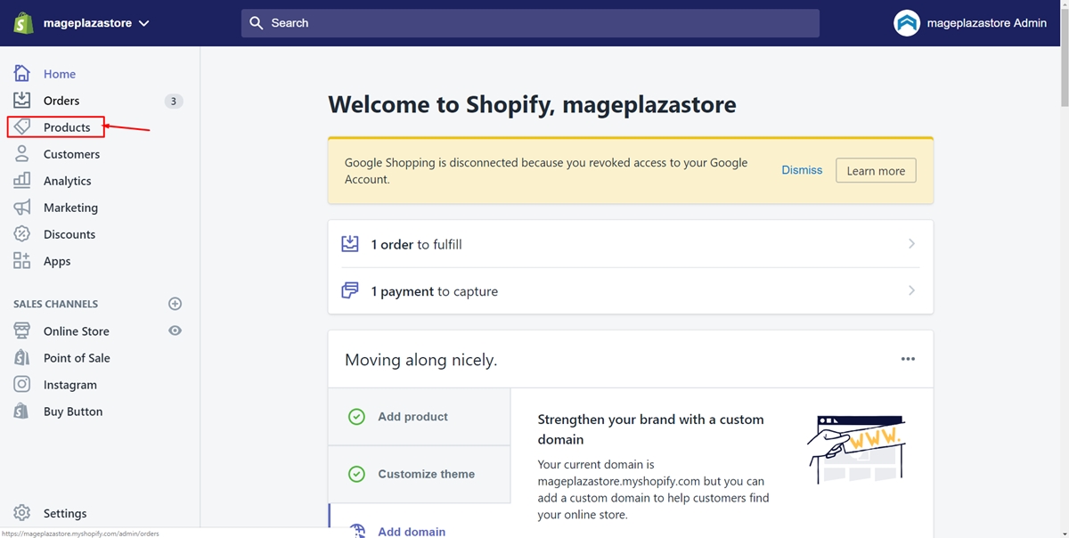Select the Add product step tab
Image resolution: width=1069 pixels, height=538 pixels.
(420, 416)
